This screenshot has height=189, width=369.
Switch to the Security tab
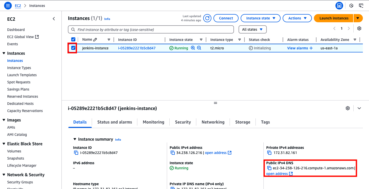pos(183,122)
